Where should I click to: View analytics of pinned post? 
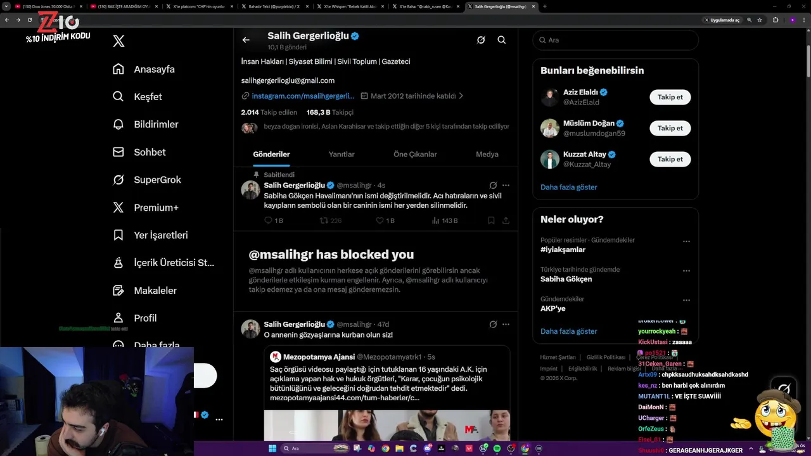click(445, 220)
